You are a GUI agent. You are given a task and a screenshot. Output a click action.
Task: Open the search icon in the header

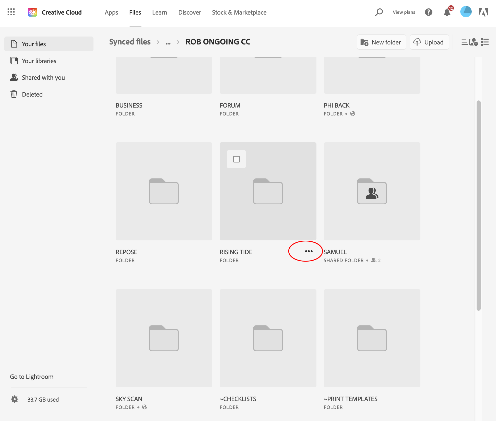[x=379, y=12]
